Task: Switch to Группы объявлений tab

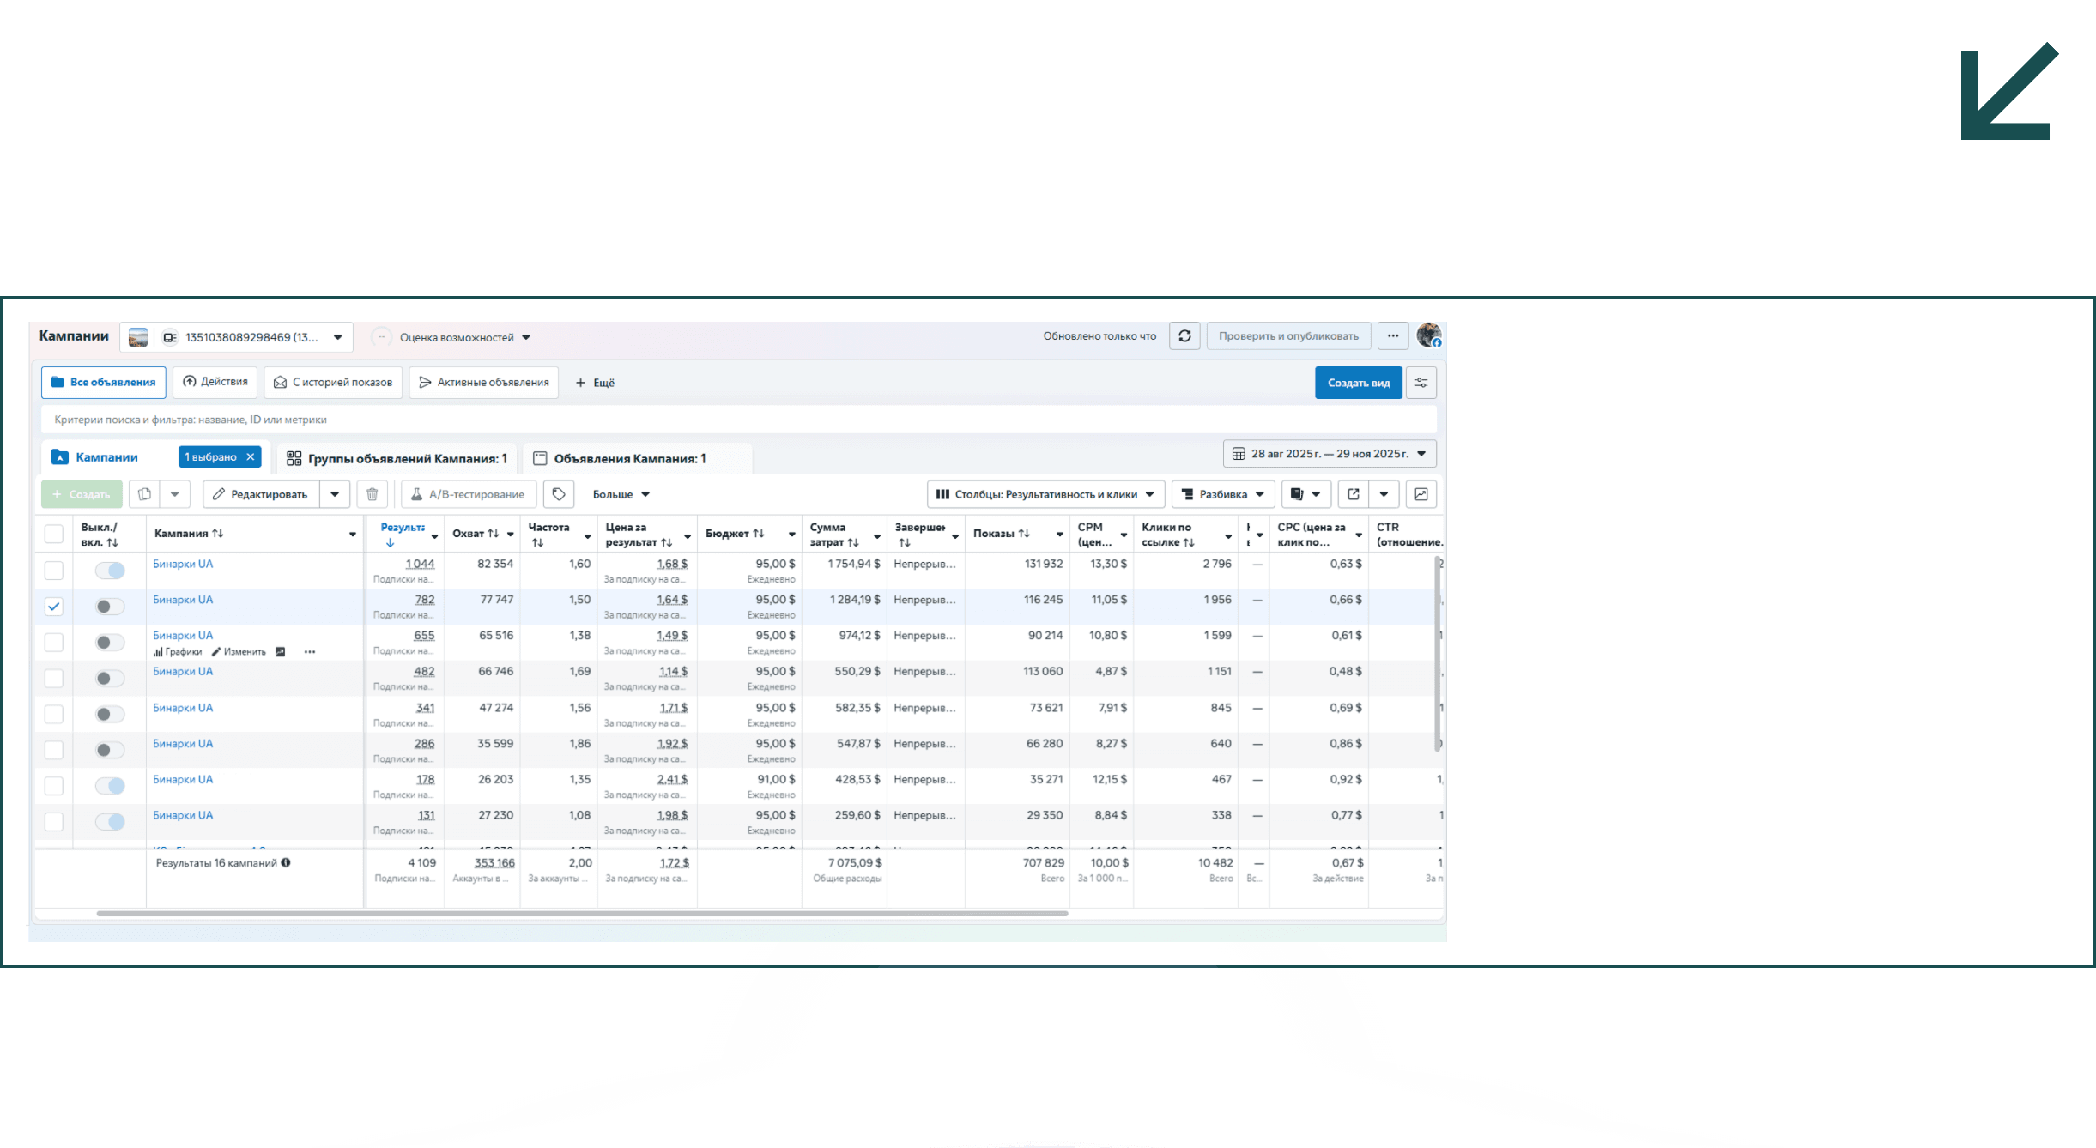Action: 397,458
